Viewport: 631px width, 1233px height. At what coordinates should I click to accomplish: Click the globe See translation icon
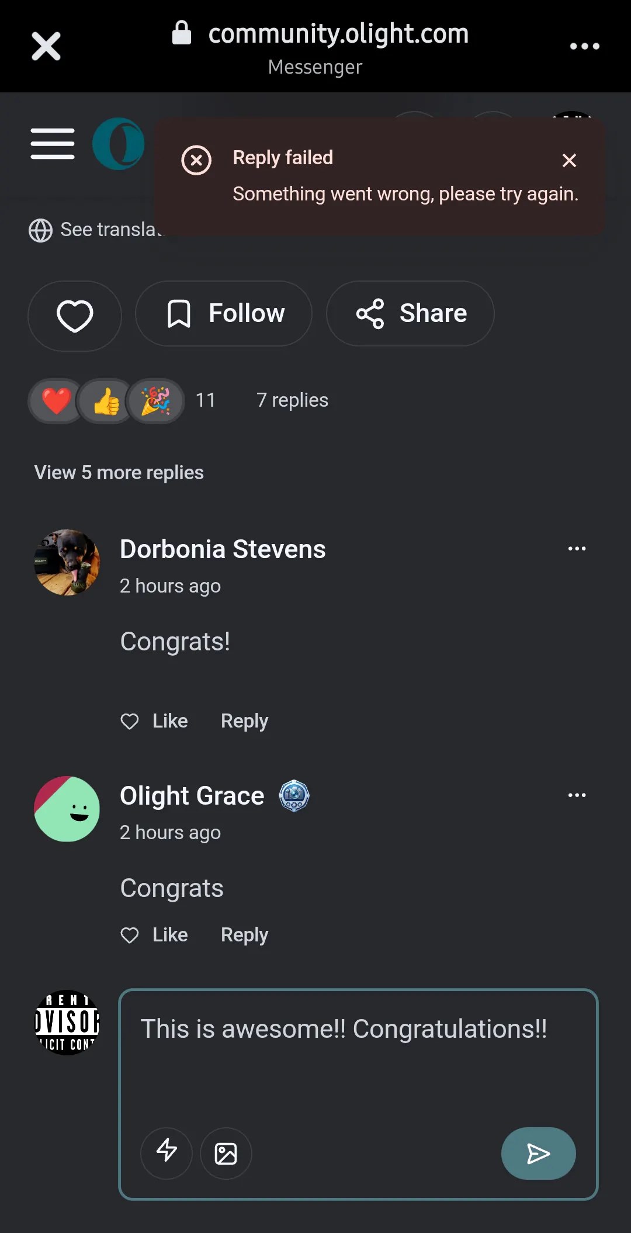click(x=40, y=230)
